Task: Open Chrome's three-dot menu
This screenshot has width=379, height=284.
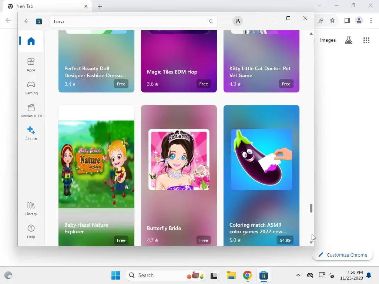Action: 371,21
